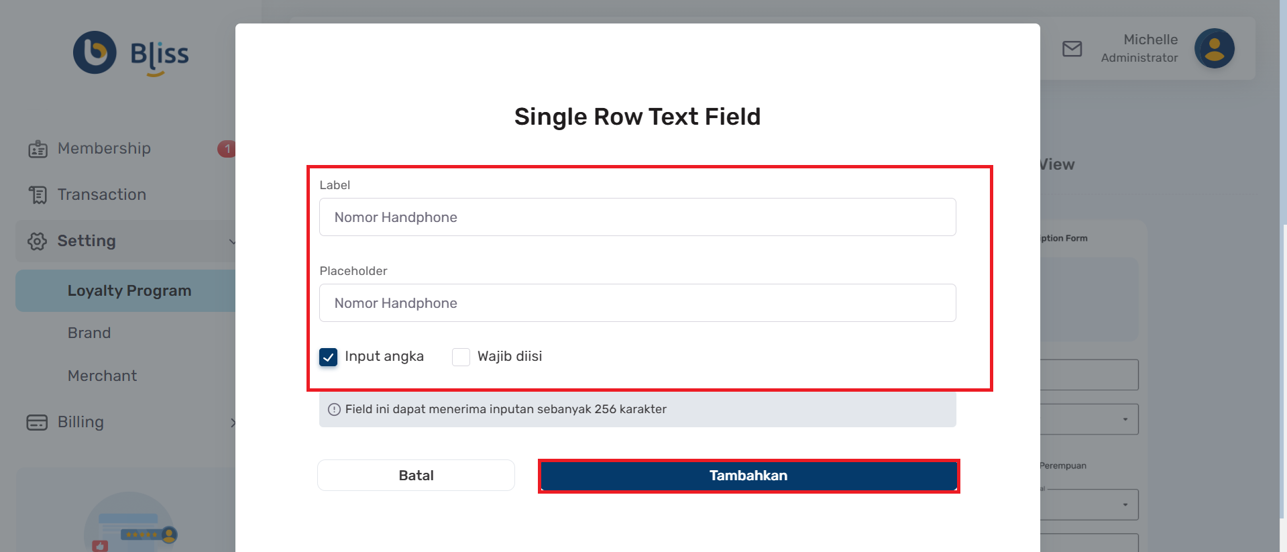Click the Label text input field
Screen dimensions: 1287x552
coord(637,217)
